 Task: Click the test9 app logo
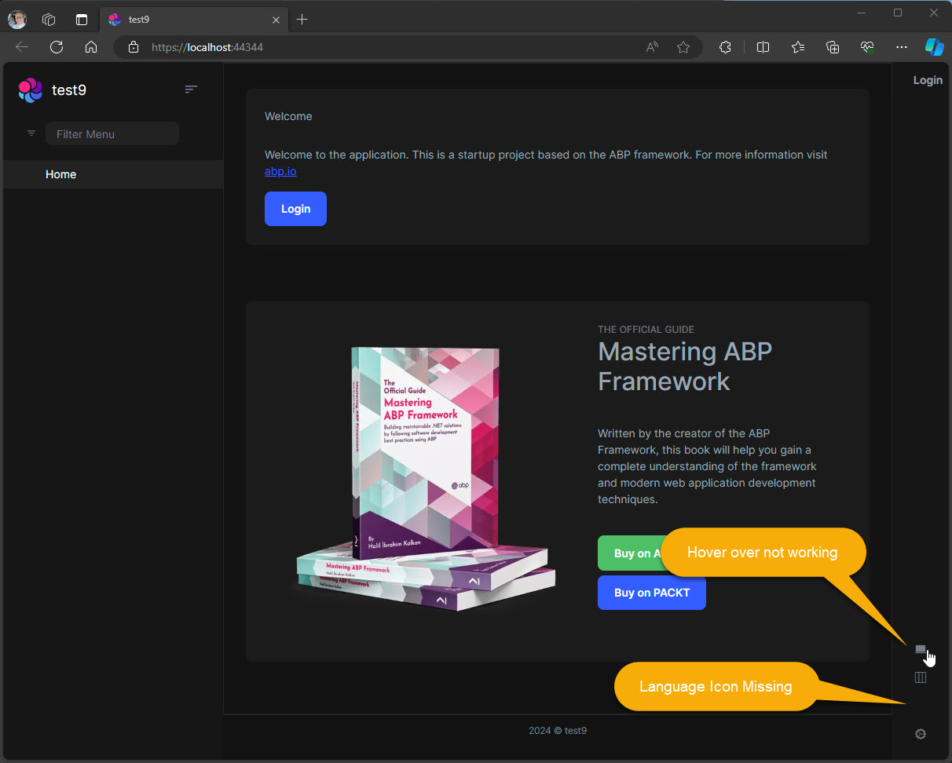tap(31, 90)
